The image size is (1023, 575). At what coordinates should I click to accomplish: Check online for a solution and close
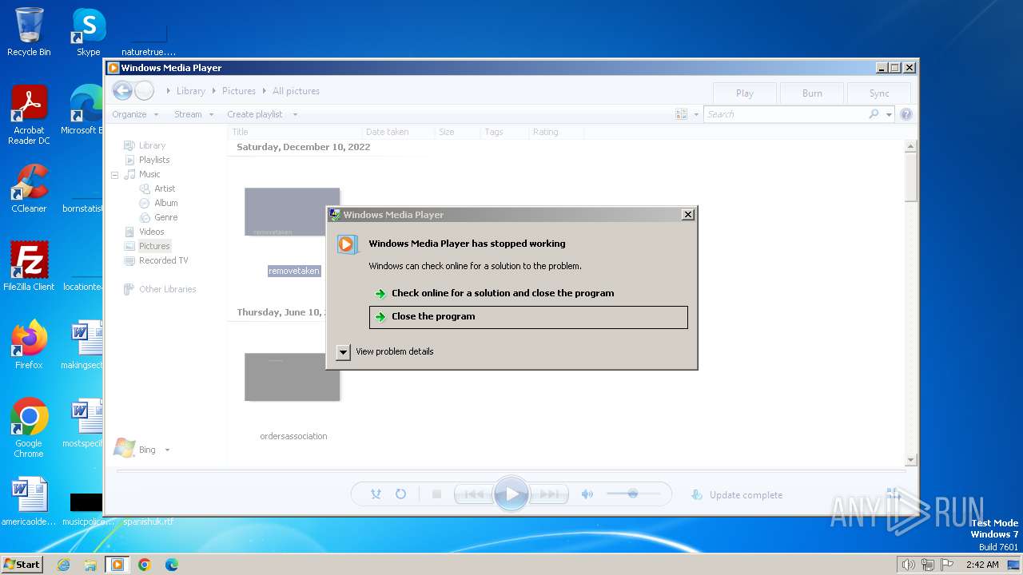tap(528, 293)
